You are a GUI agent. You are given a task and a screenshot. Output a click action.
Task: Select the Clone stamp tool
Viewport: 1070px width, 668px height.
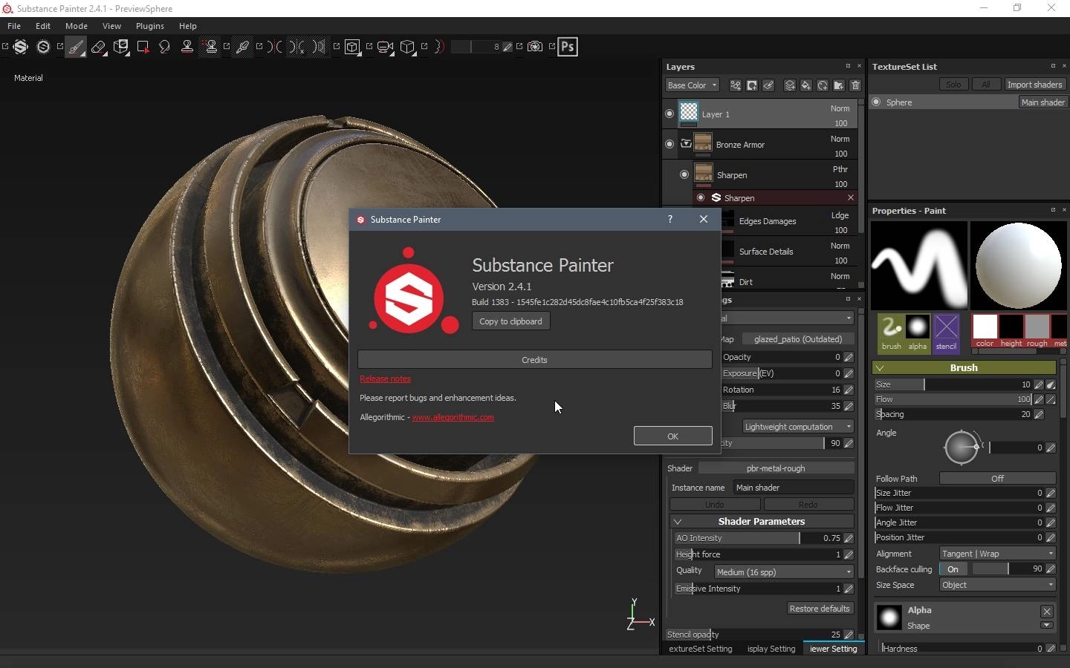click(187, 47)
